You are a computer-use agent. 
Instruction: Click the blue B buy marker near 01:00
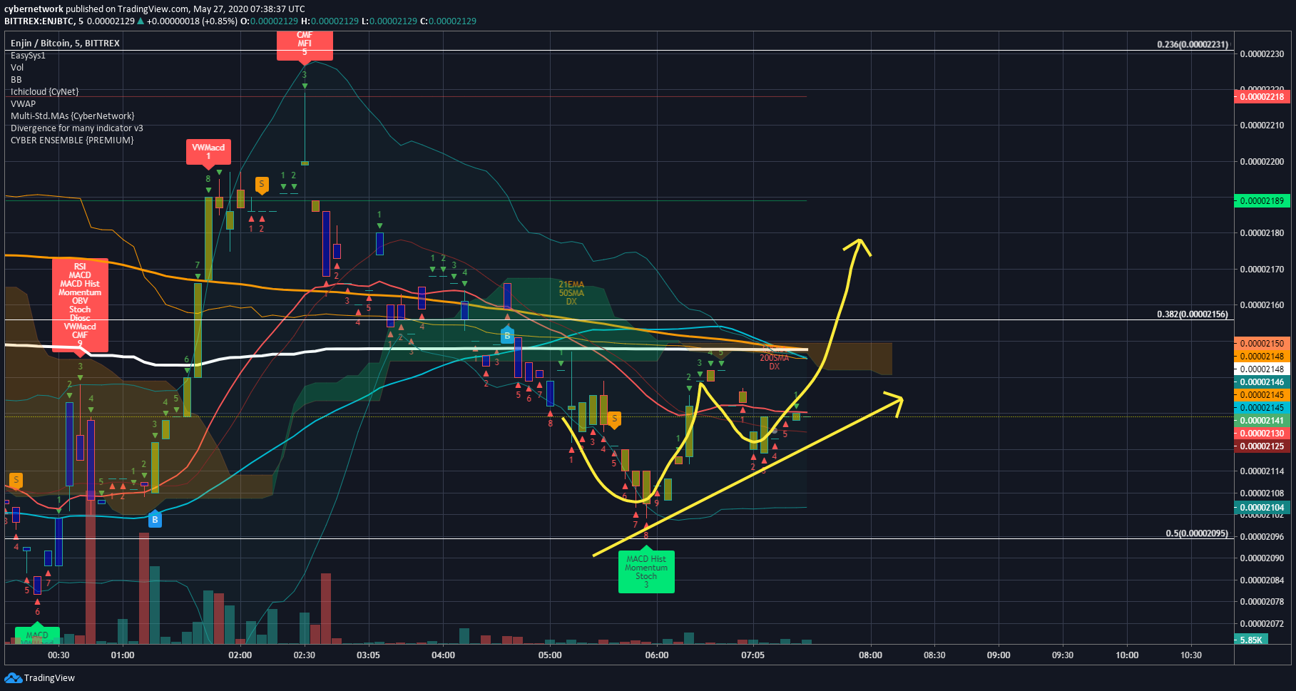(x=155, y=519)
